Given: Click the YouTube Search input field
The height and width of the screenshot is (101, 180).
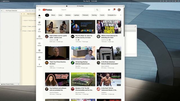Looking at the screenshot, I should (78, 10).
